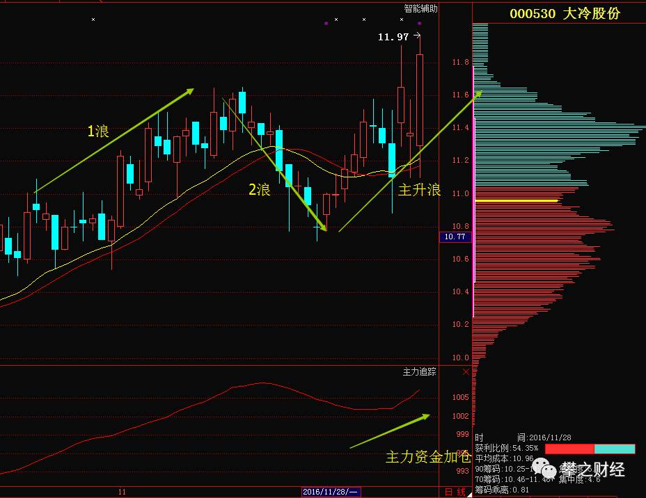Image resolution: width=646 pixels, height=498 pixels.
Task: Select the 获利比例:54.35% text
Action: pos(507,448)
